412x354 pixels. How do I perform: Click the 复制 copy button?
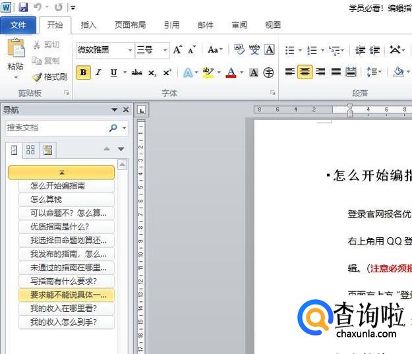tap(46, 61)
